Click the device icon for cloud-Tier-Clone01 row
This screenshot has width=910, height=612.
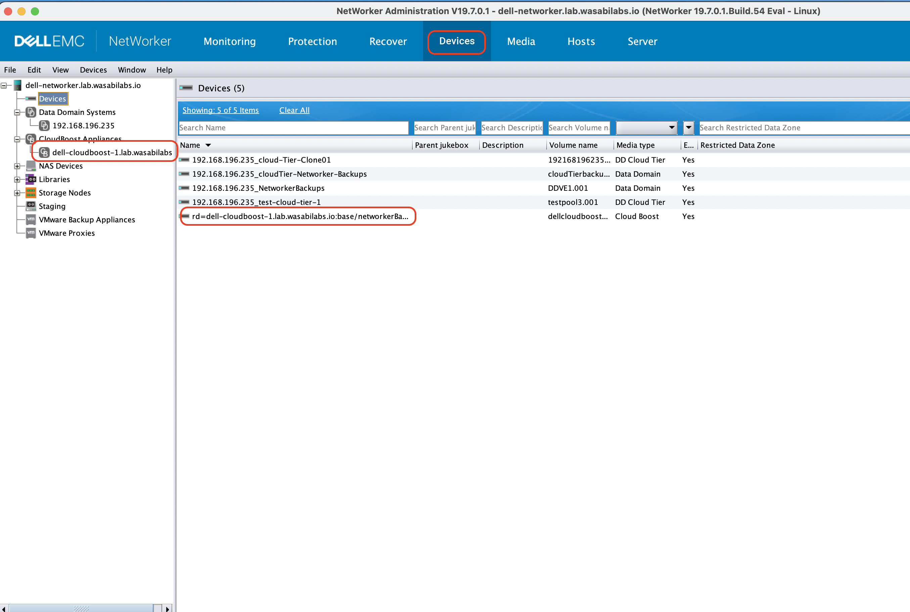(184, 160)
